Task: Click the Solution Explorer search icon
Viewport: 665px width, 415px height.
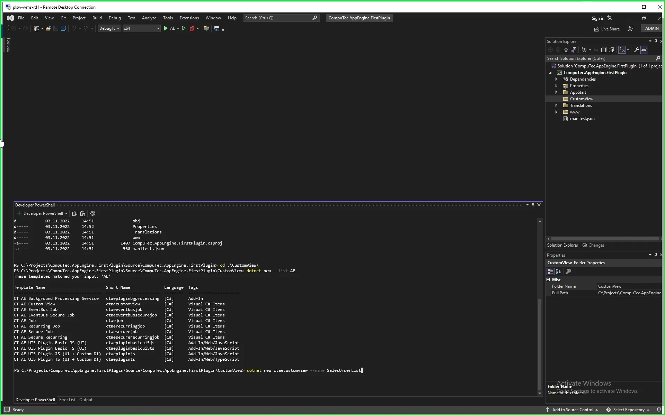Action: coord(658,58)
